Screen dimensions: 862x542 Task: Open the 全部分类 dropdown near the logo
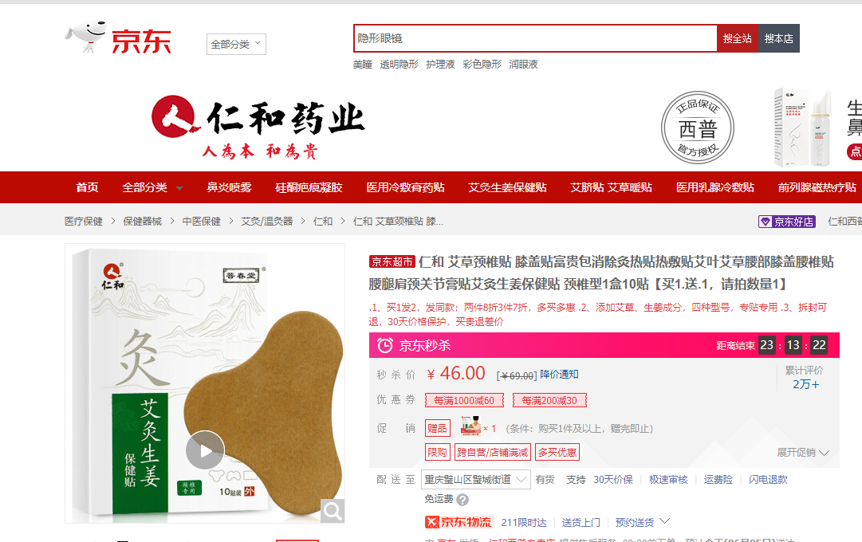coord(236,44)
